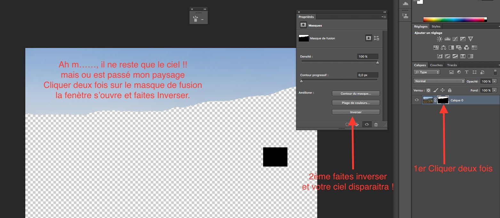Add a Gradient Map adjustment layer
500x218 pixels.
tap(470, 56)
